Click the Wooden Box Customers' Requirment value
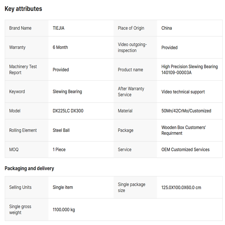The height and width of the screenshot is (225, 225). (x=183, y=130)
